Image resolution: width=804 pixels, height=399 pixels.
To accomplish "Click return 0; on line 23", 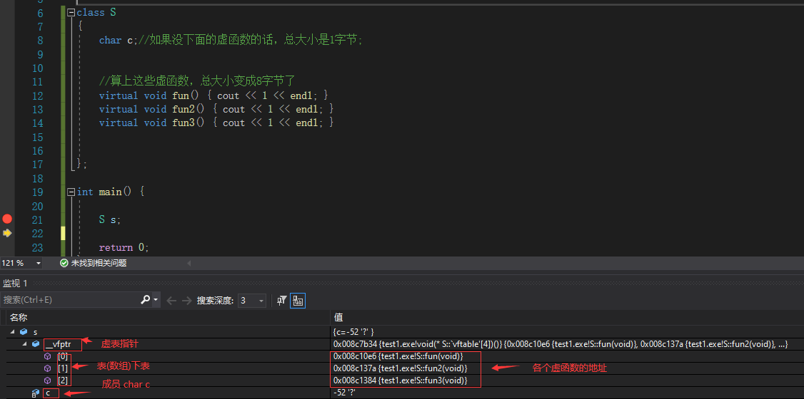I will tap(124, 247).
